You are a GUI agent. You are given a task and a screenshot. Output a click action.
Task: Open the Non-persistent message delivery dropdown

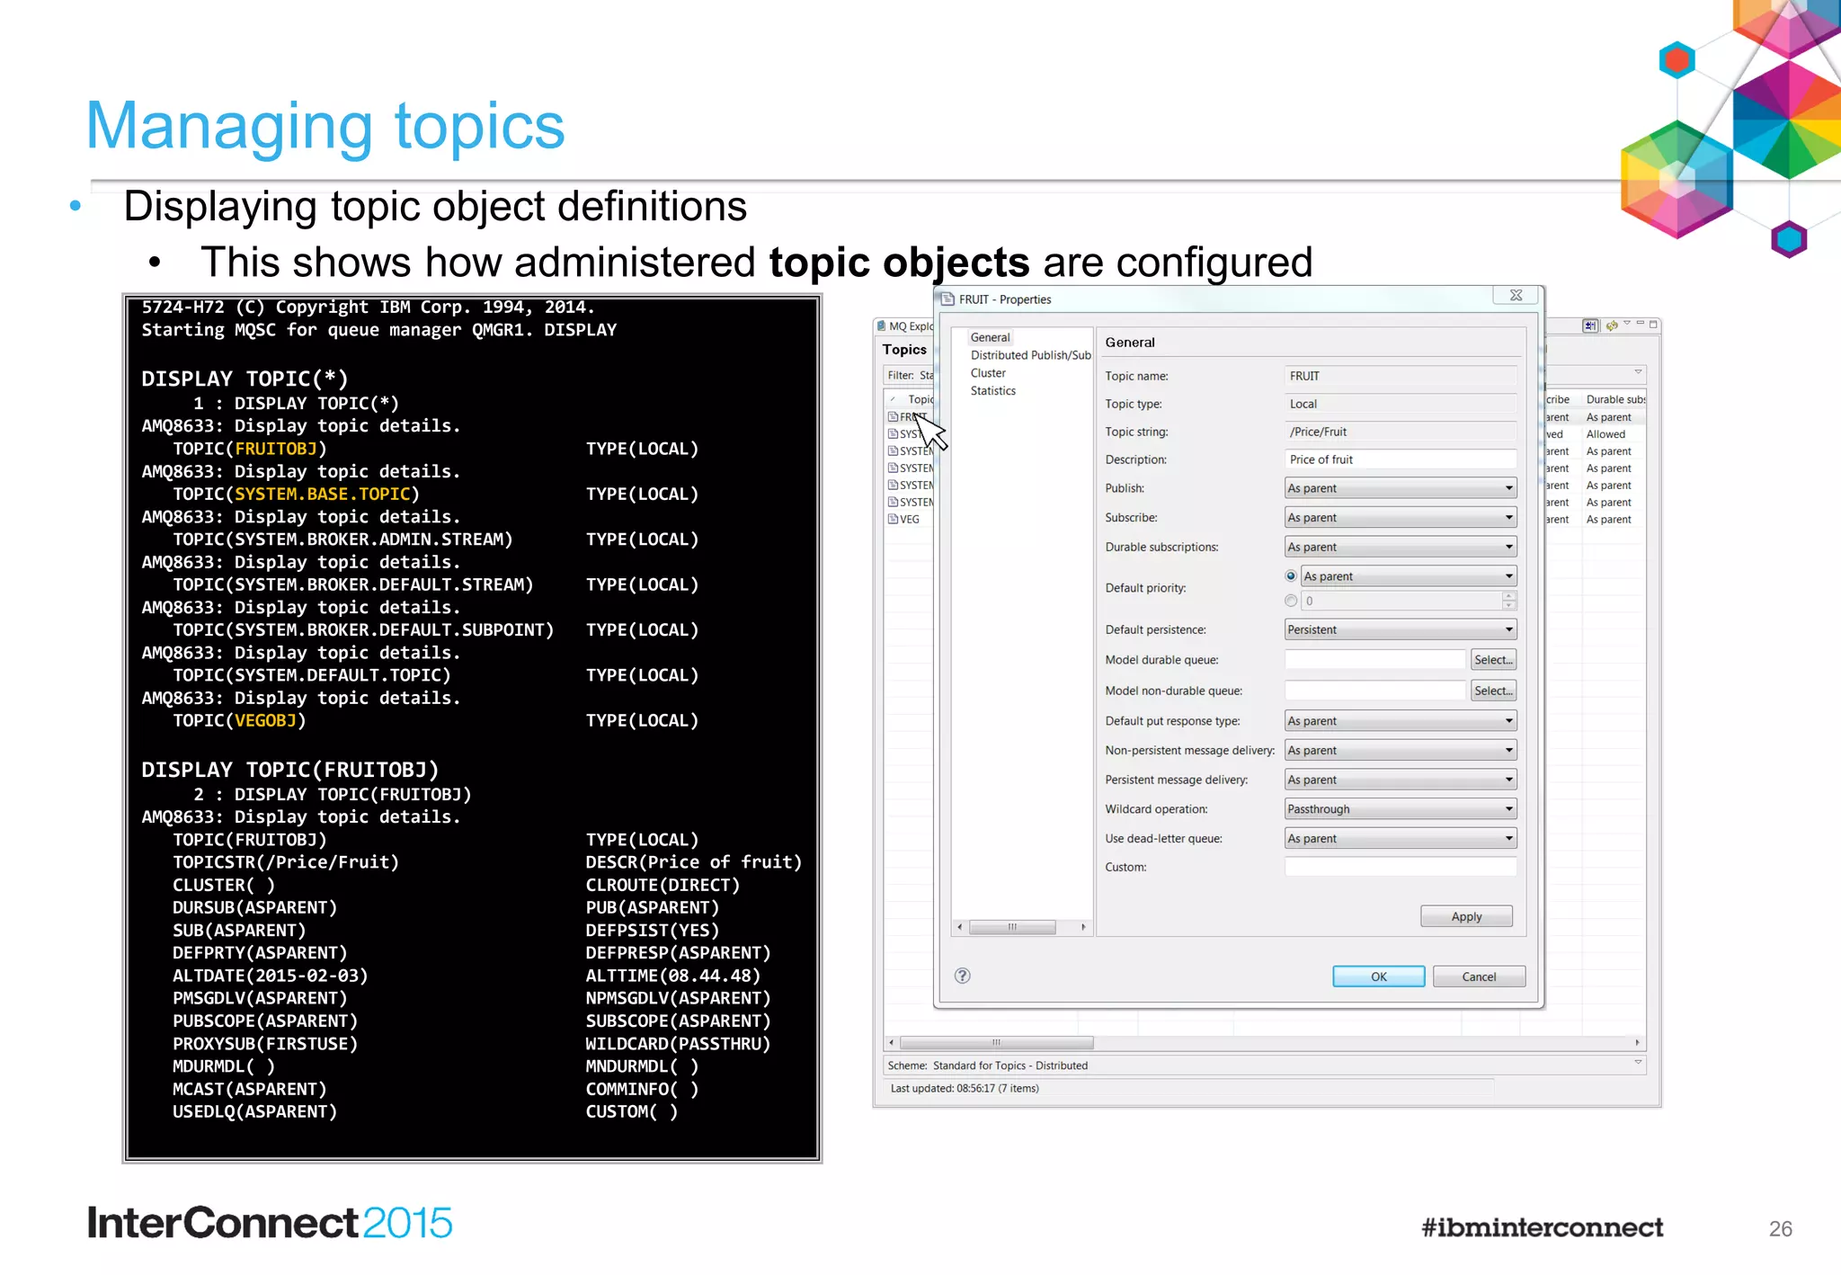pyautogui.click(x=1401, y=750)
